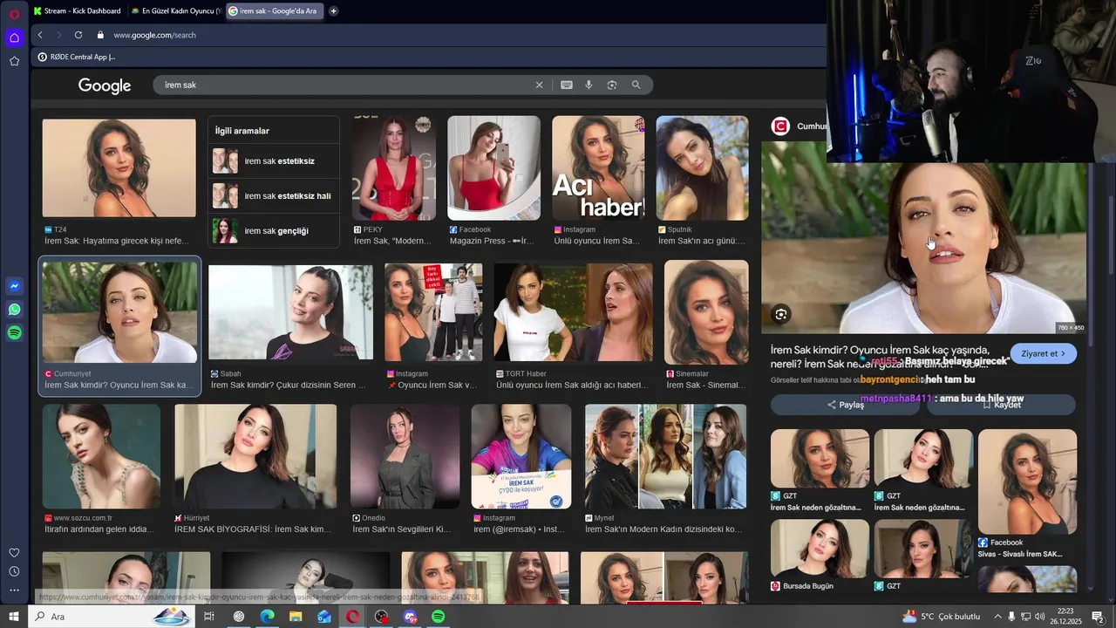This screenshot has width=1116, height=628.
Task: Click the Kaydet save button
Action: pyautogui.click(x=1002, y=405)
